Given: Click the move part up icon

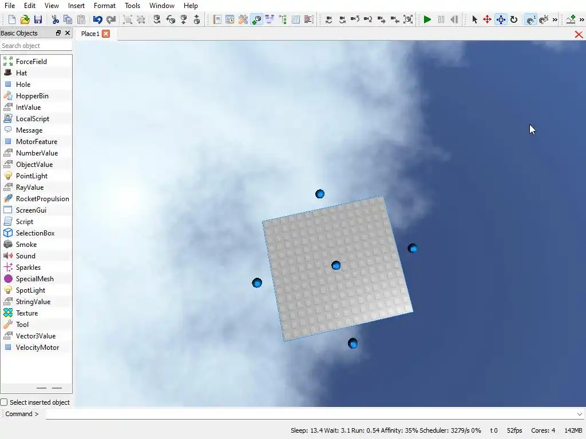Looking at the screenshot, I should [x=184, y=19].
